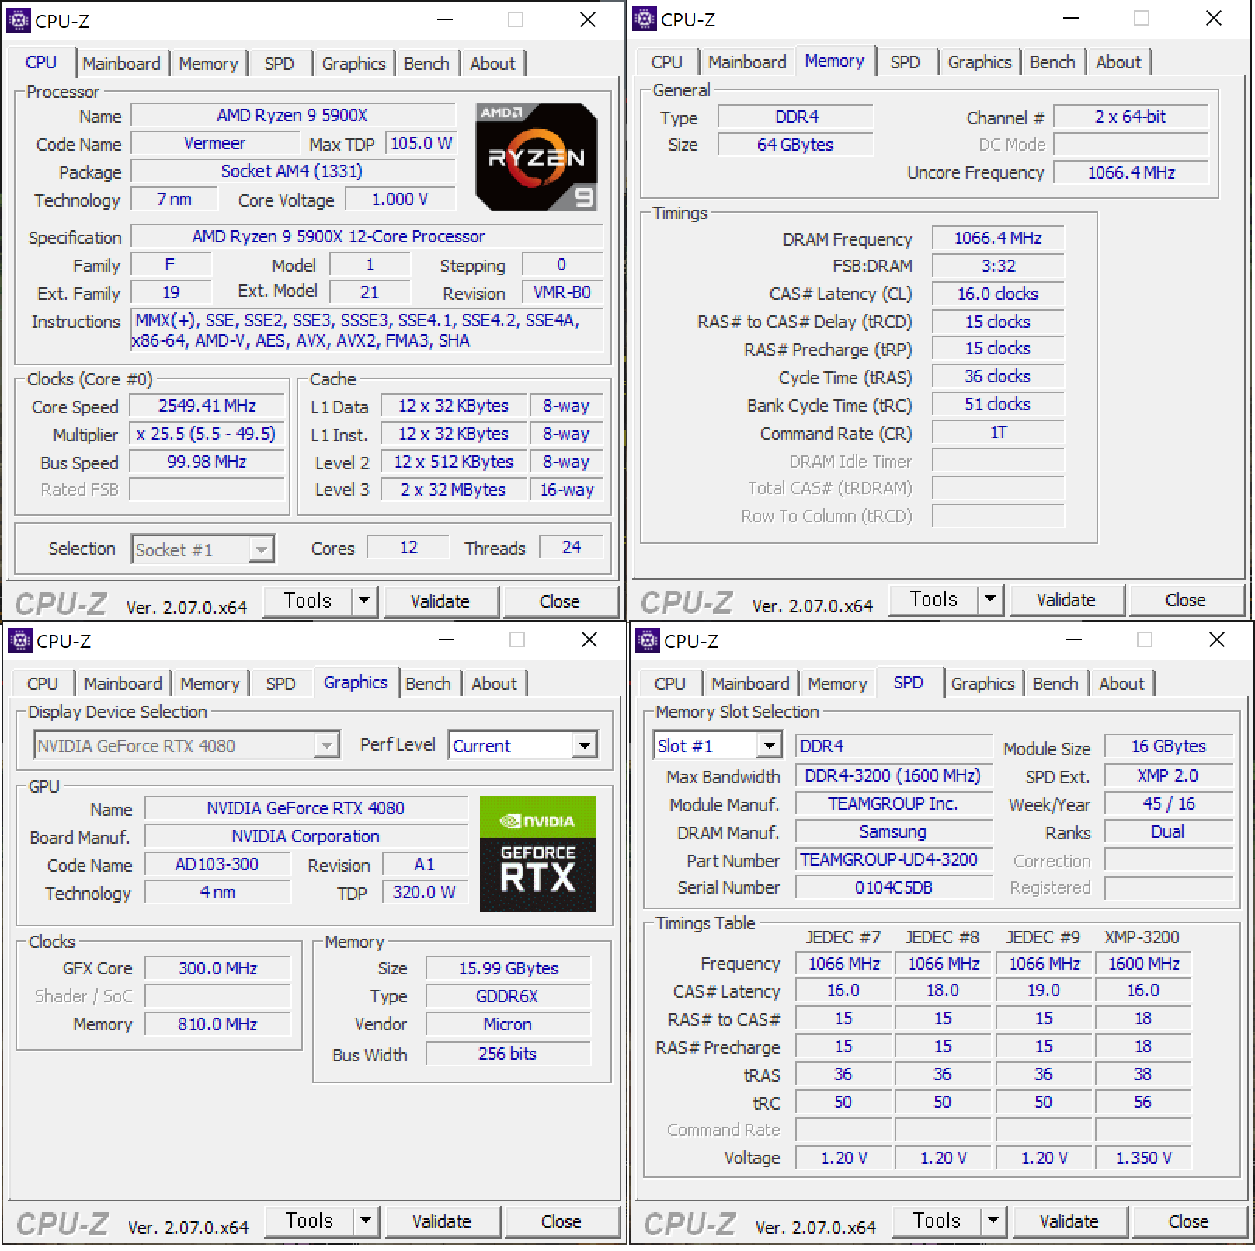
Task: Open Bench tab in the DRAM timings window
Action: click(x=1052, y=62)
